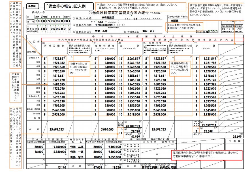This screenshot has width=252, height=172.
Task: Click the value 47,039
Action: (98, 167)
